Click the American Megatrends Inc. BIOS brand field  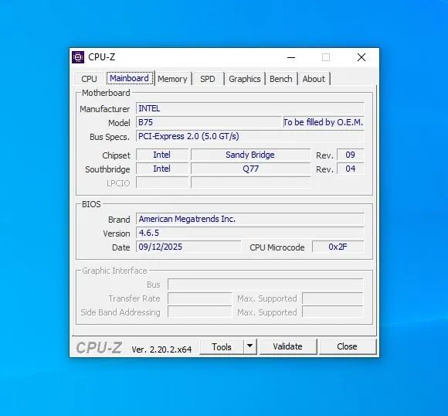(249, 219)
